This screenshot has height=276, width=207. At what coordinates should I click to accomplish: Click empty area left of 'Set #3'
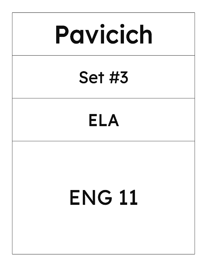43,77
